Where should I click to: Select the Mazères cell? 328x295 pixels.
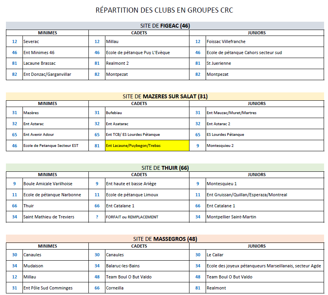point(55,113)
